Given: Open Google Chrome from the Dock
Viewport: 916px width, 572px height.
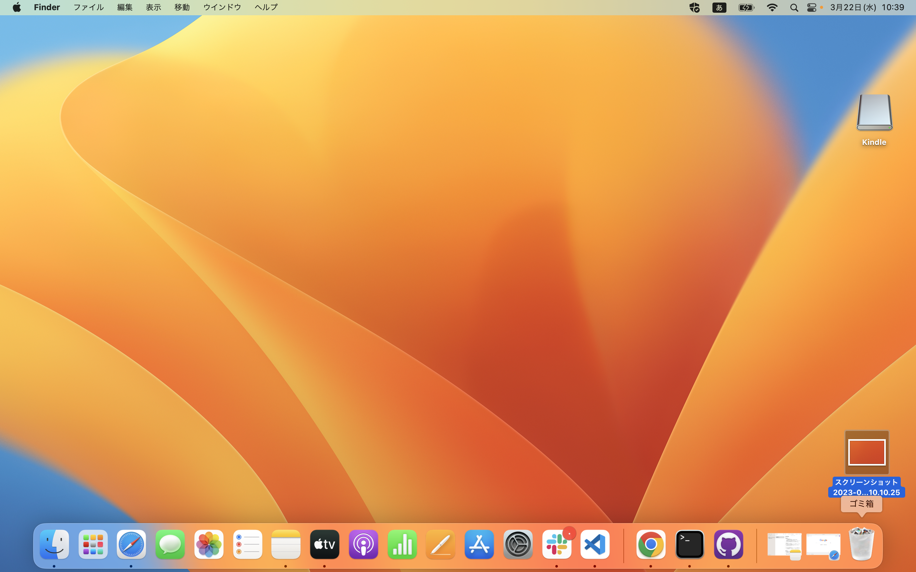Looking at the screenshot, I should pos(651,544).
